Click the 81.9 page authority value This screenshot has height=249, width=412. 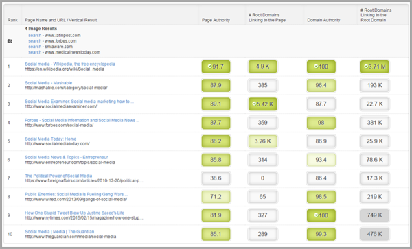[x=216, y=215]
